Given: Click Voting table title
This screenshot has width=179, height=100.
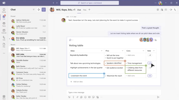Looking at the screenshot, I should pyautogui.click(x=76, y=45).
